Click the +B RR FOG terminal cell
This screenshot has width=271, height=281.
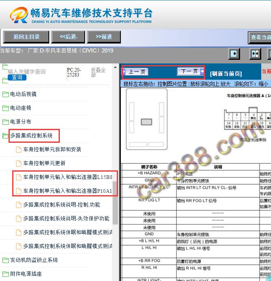pos(149,261)
